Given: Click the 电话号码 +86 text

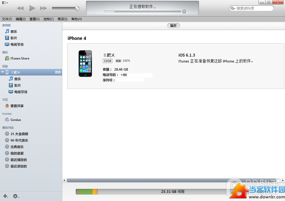Looking at the screenshot, I should pos(115,75).
